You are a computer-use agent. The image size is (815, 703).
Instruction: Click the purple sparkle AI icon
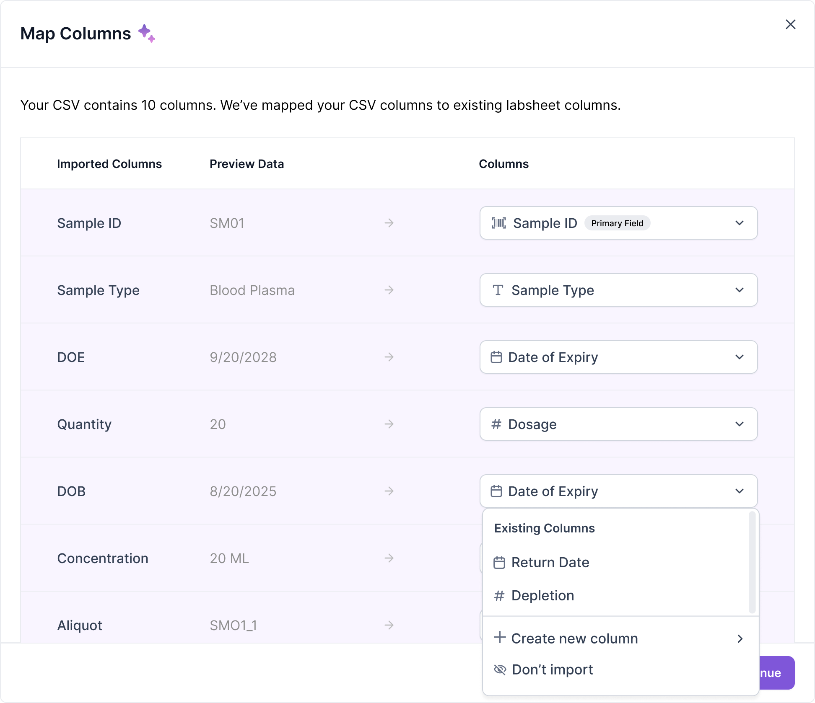[x=146, y=33]
